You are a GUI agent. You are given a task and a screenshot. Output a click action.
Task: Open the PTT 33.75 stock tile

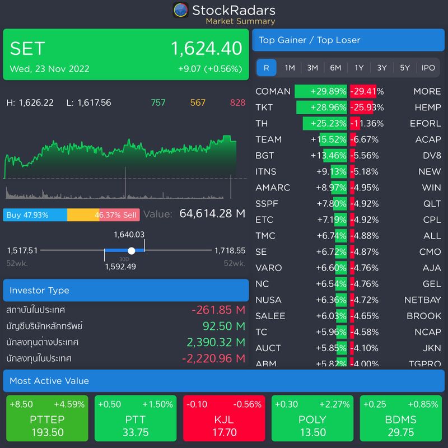(x=136, y=418)
